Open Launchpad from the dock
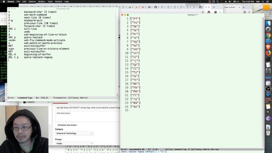The height and width of the screenshot is (153, 272). 268,29
